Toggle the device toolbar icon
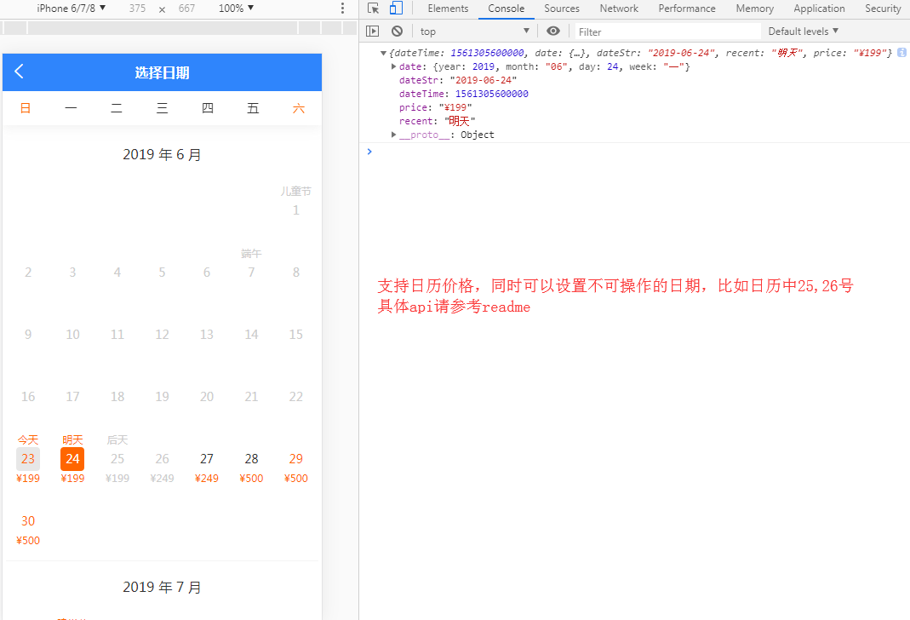 click(396, 9)
